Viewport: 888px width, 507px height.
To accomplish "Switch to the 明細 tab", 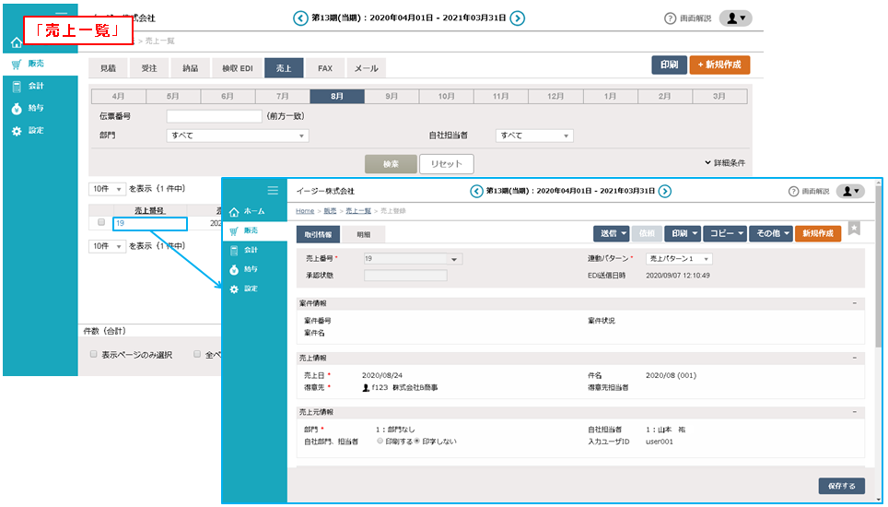I will tap(364, 234).
